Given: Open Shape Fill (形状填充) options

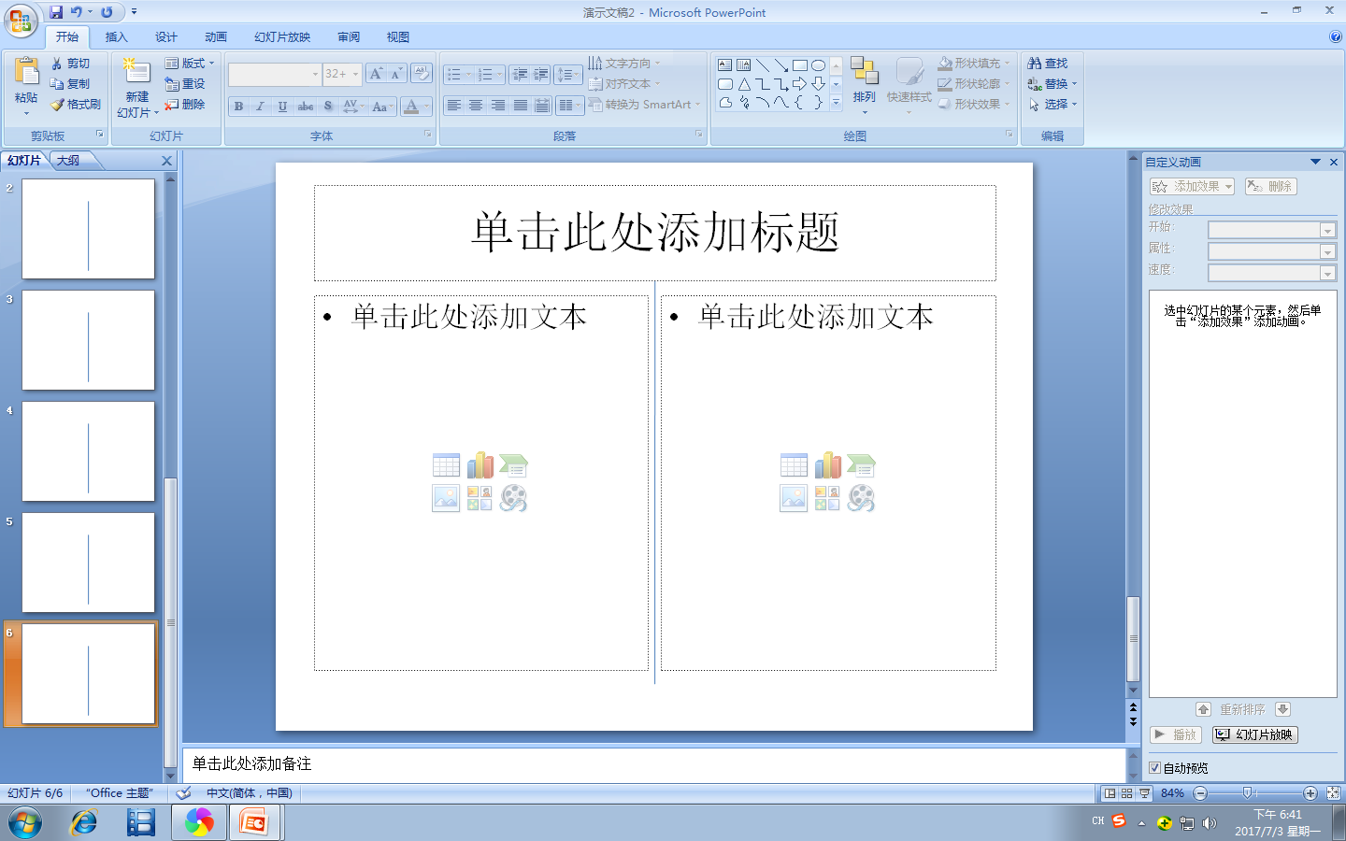Looking at the screenshot, I should click(x=974, y=63).
